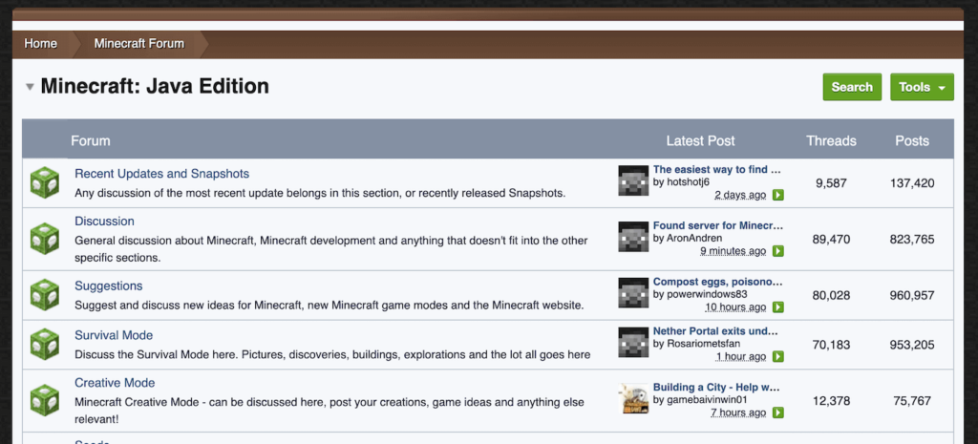Open gamebaivinwin01's avatar image
Screen dimensions: 978x444
(x=633, y=398)
